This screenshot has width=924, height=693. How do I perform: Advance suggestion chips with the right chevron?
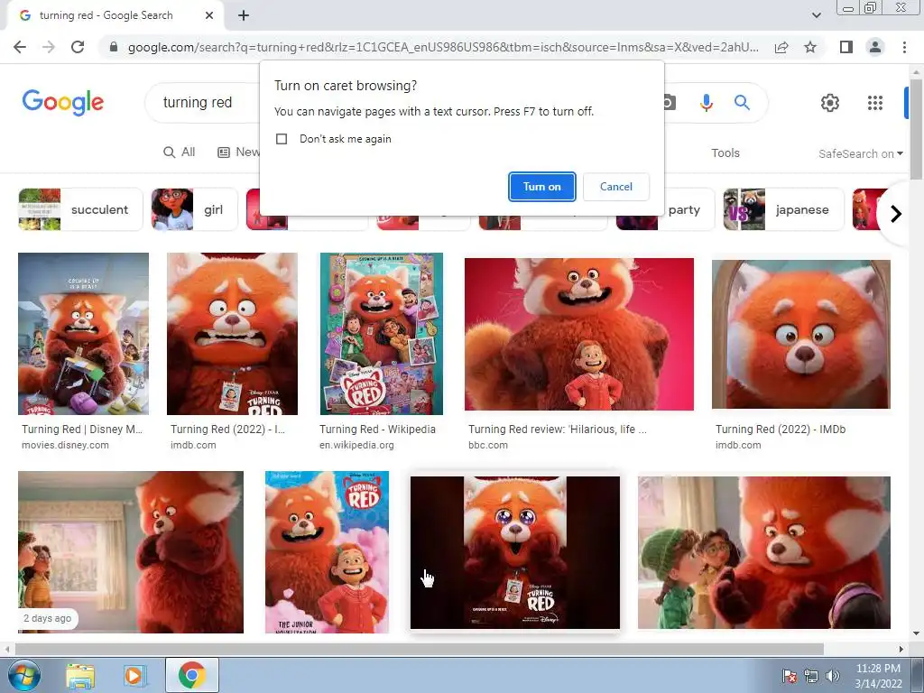point(896,213)
